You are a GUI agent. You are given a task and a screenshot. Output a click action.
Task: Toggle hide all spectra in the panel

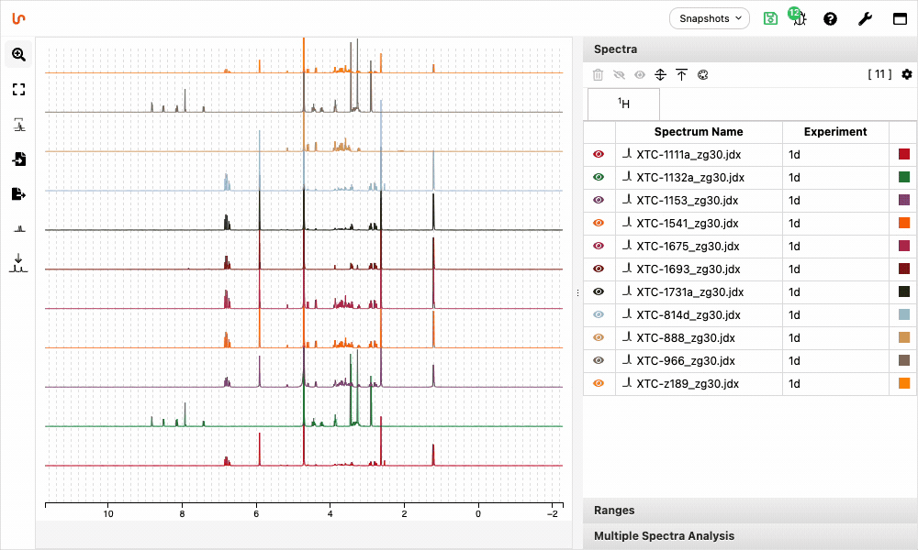point(619,74)
